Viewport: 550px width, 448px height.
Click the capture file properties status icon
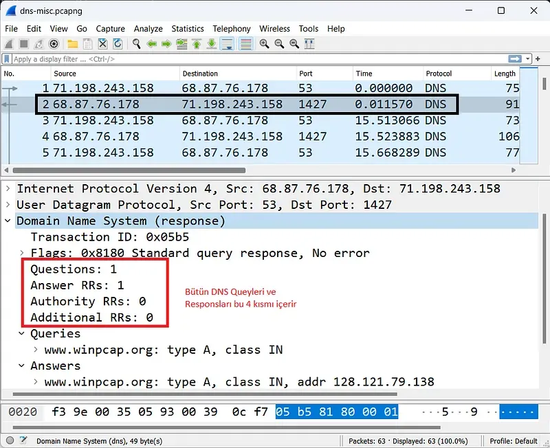pyautogui.click(x=23, y=440)
